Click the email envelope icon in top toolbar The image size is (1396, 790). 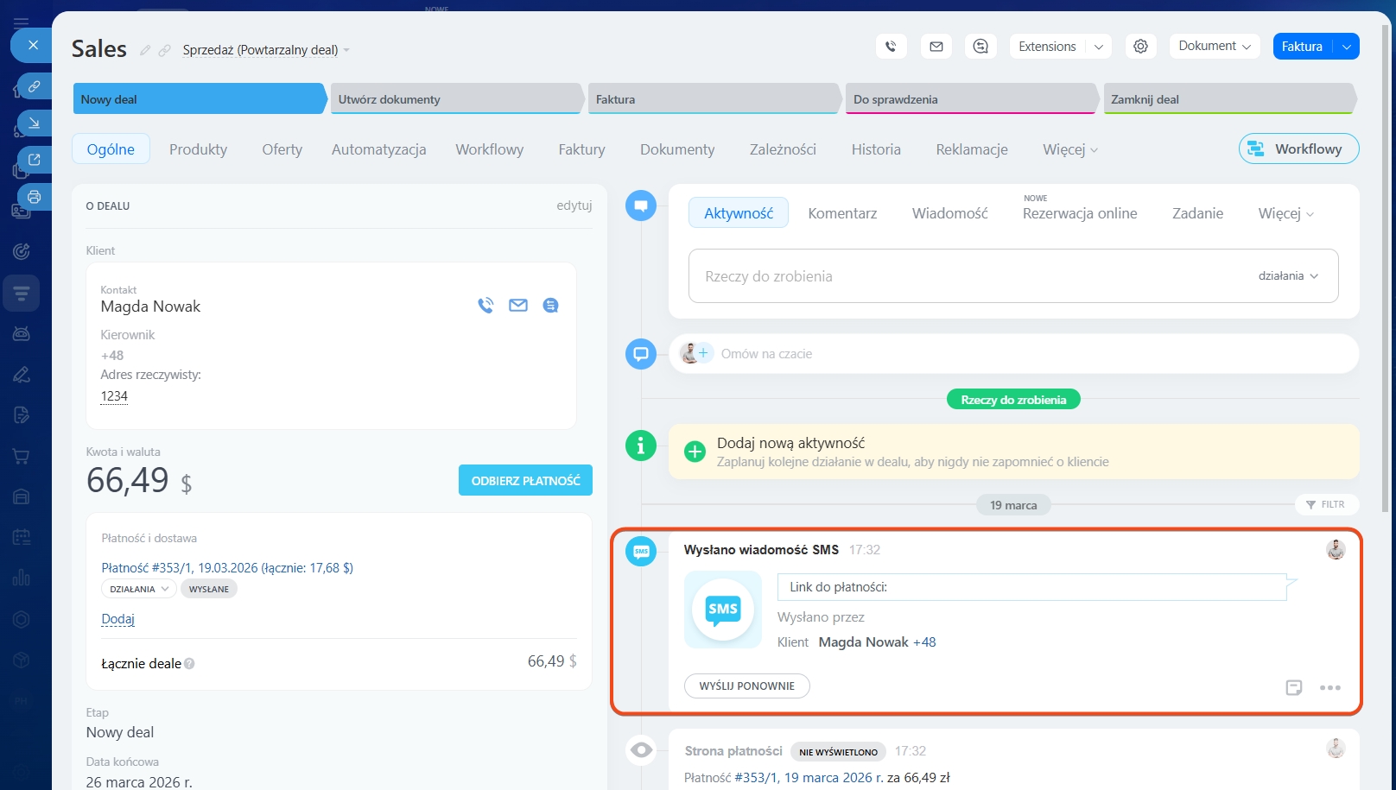pos(936,47)
